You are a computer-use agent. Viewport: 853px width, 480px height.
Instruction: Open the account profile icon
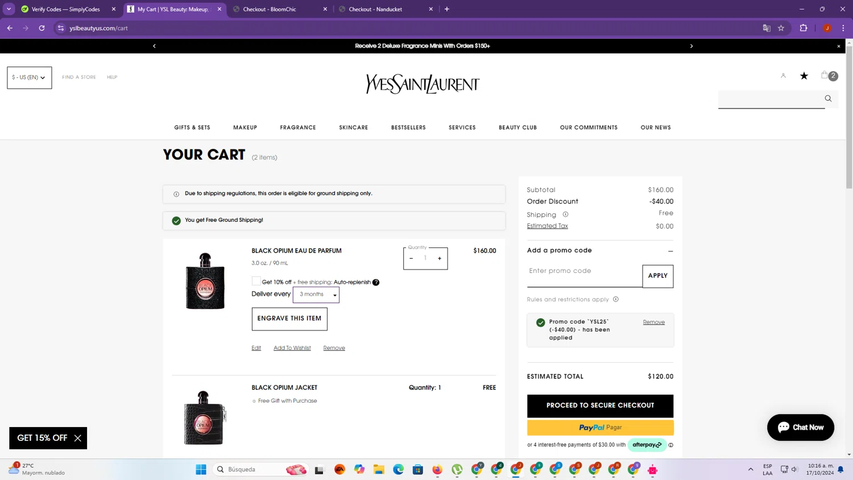coord(783,76)
